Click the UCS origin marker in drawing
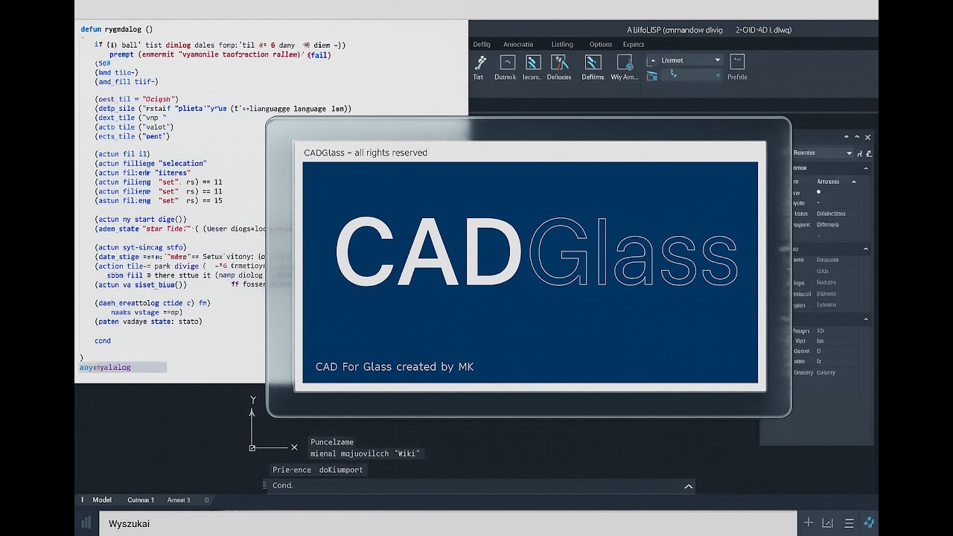This screenshot has width=953, height=536. click(x=252, y=447)
